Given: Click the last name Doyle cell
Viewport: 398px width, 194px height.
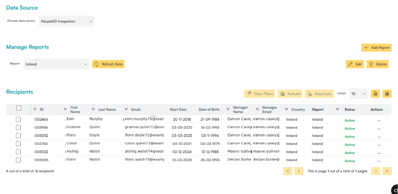Looking at the screenshot, I should [94, 135].
